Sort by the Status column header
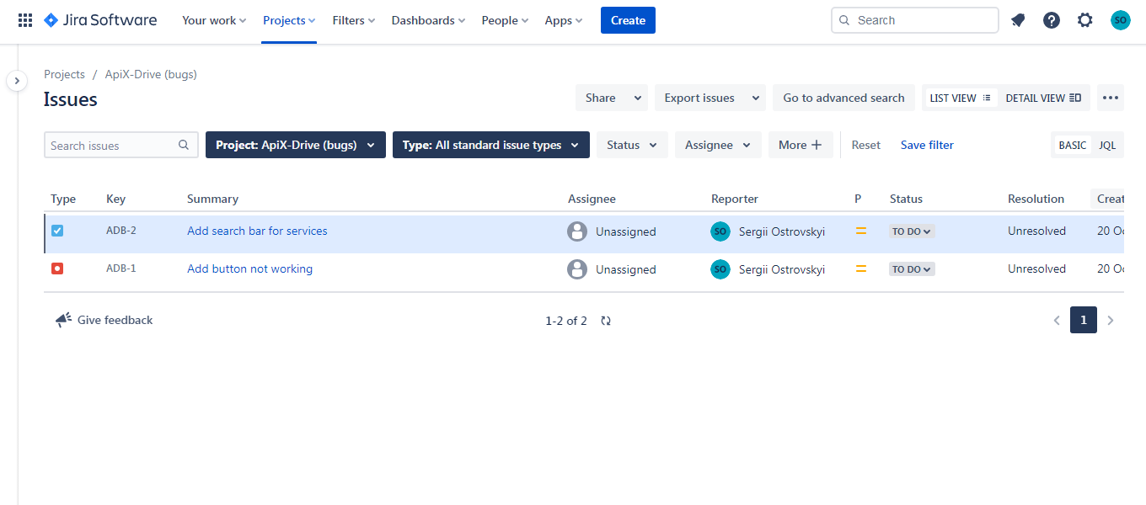Image resolution: width=1146 pixels, height=505 pixels. coord(906,199)
